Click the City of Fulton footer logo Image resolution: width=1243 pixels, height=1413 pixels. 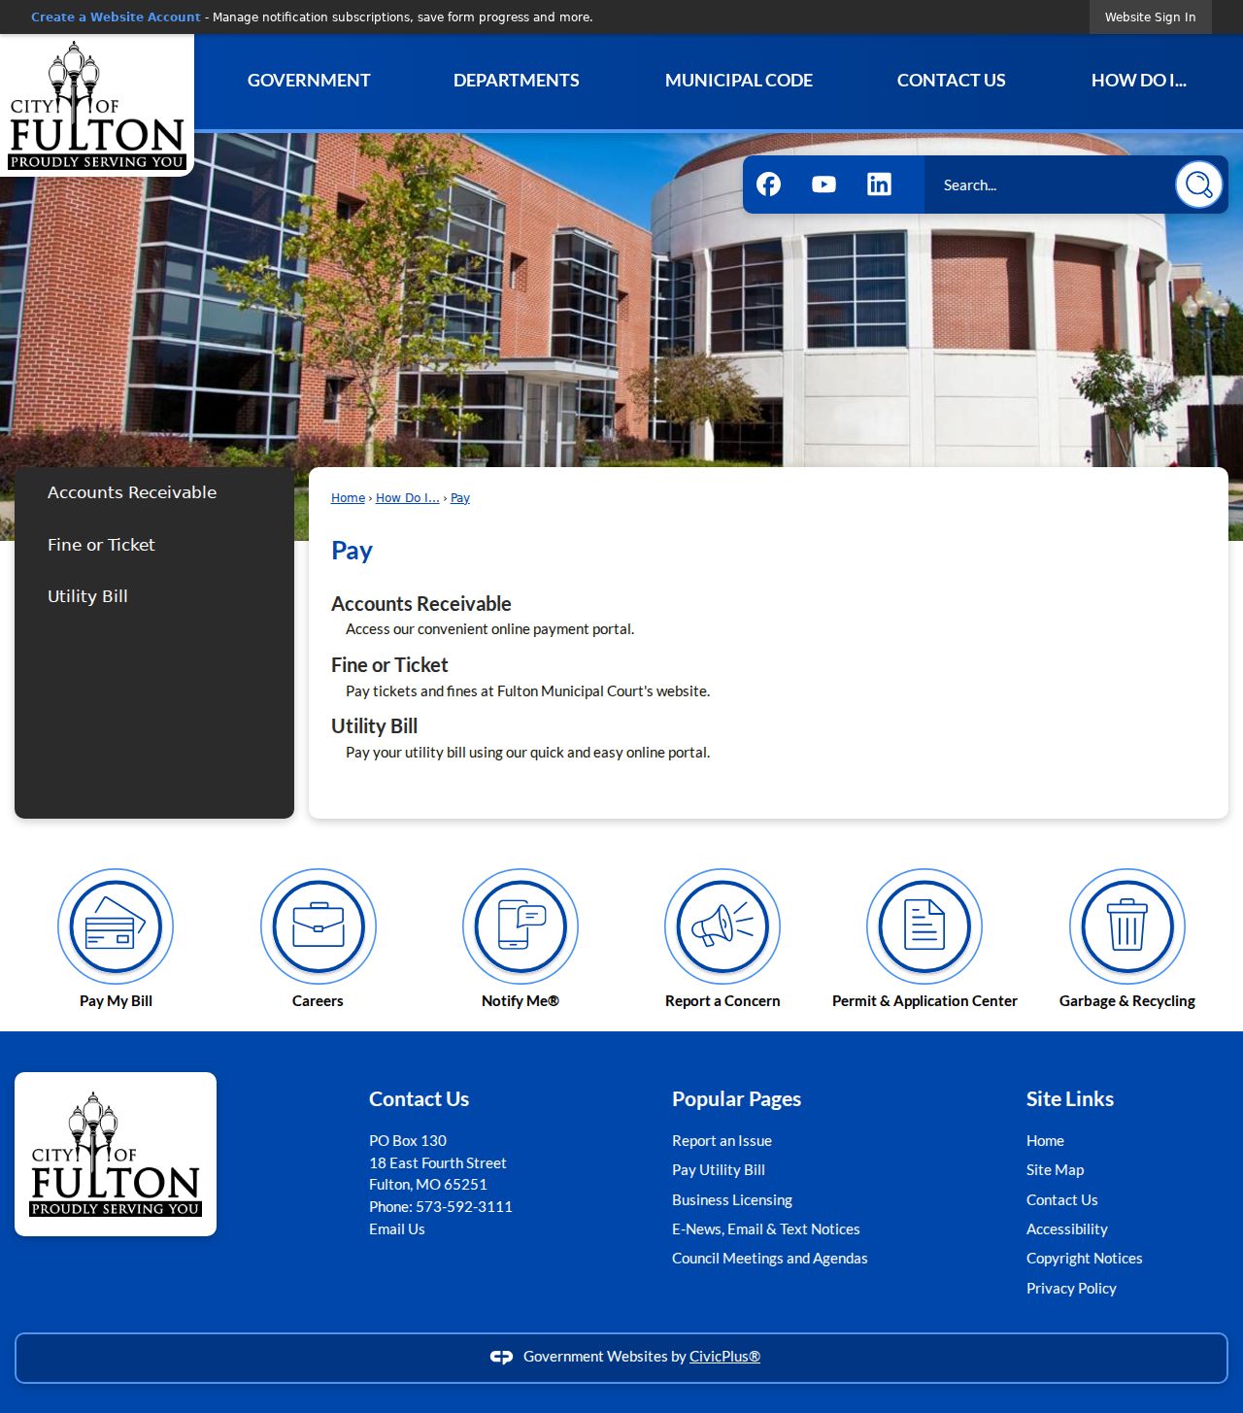(x=116, y=1154)
